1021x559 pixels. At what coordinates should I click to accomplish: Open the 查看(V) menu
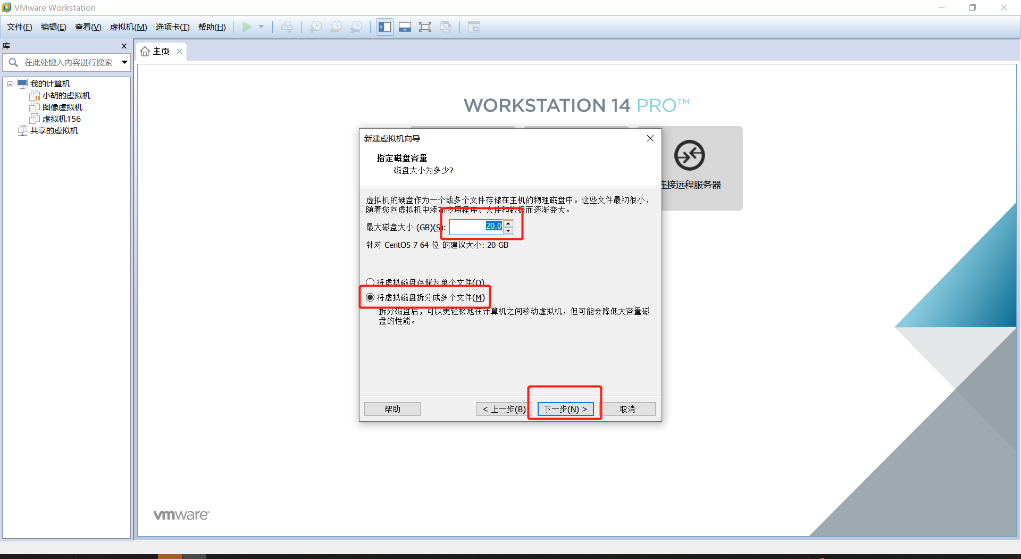[x=88, y=27]
